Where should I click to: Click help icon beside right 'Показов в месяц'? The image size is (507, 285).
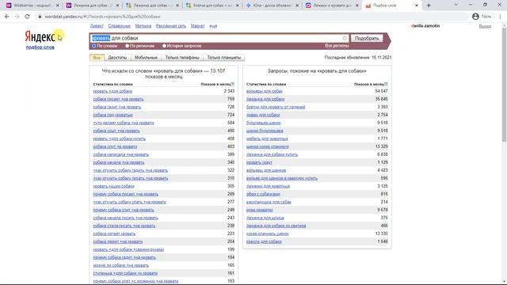[386, 84]
